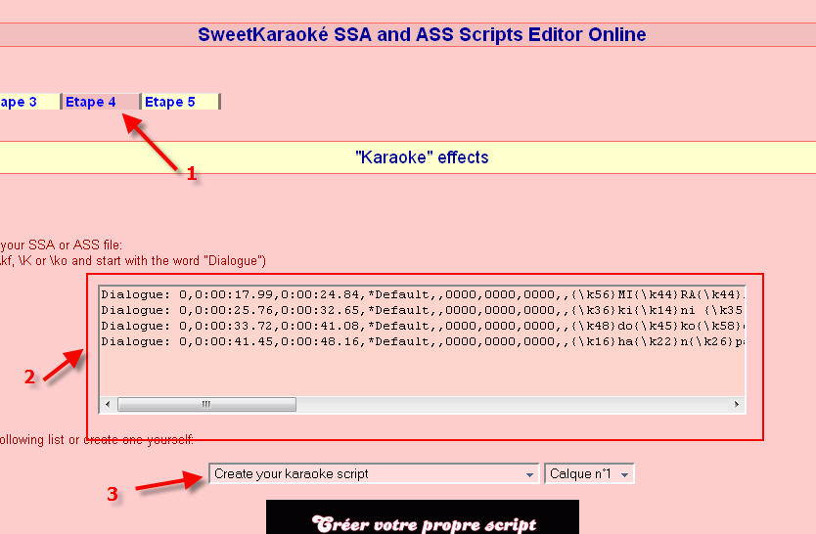Click the arrow of the Calque n°1 selector
Image resolution: width=816 pixels, height=534 pixels.
pos(624,474)
